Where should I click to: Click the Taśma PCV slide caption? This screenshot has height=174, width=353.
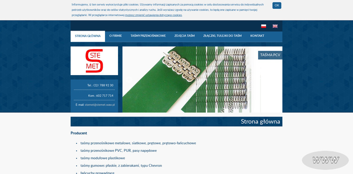[270, 55]
